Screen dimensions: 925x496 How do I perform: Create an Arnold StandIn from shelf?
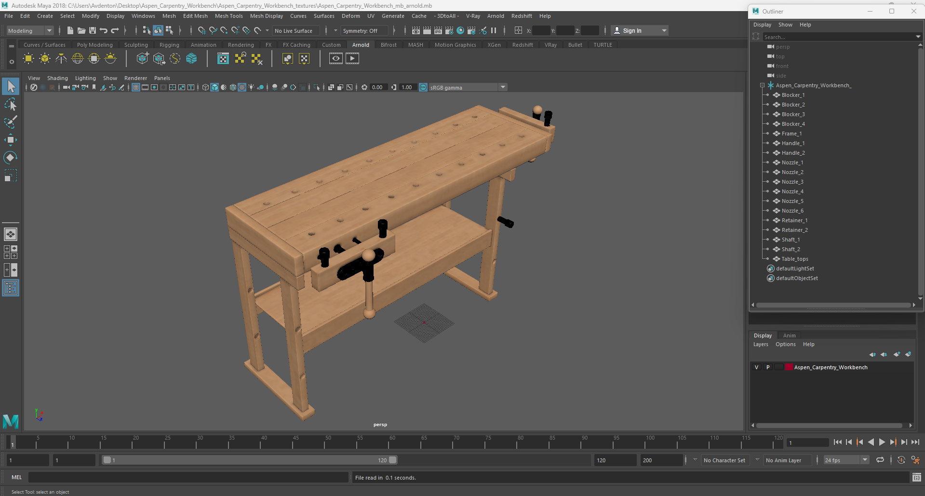[142, 59]
